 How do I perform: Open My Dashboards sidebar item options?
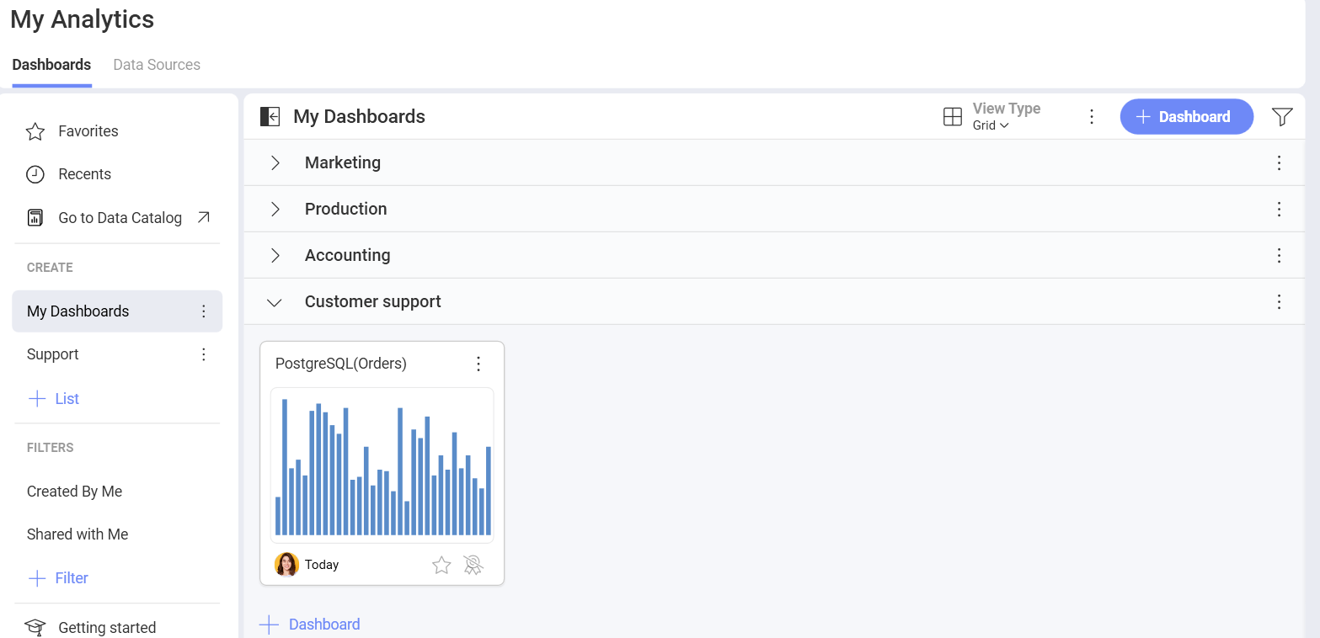click(x=203, y=311)
